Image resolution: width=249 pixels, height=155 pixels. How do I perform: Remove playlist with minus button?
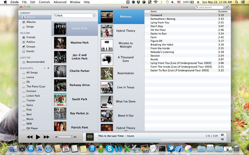[x=45, y=68]
